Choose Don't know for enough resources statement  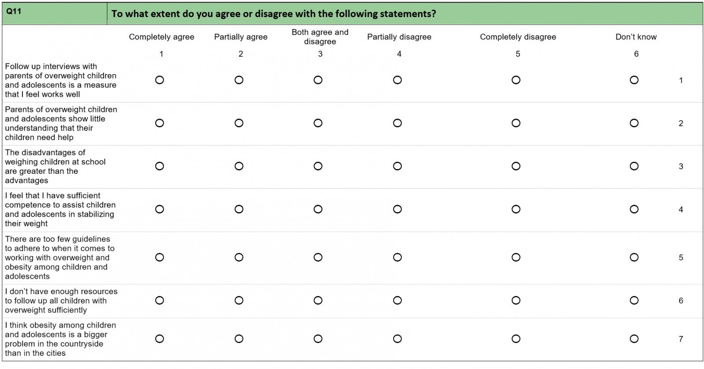[634, 300]
